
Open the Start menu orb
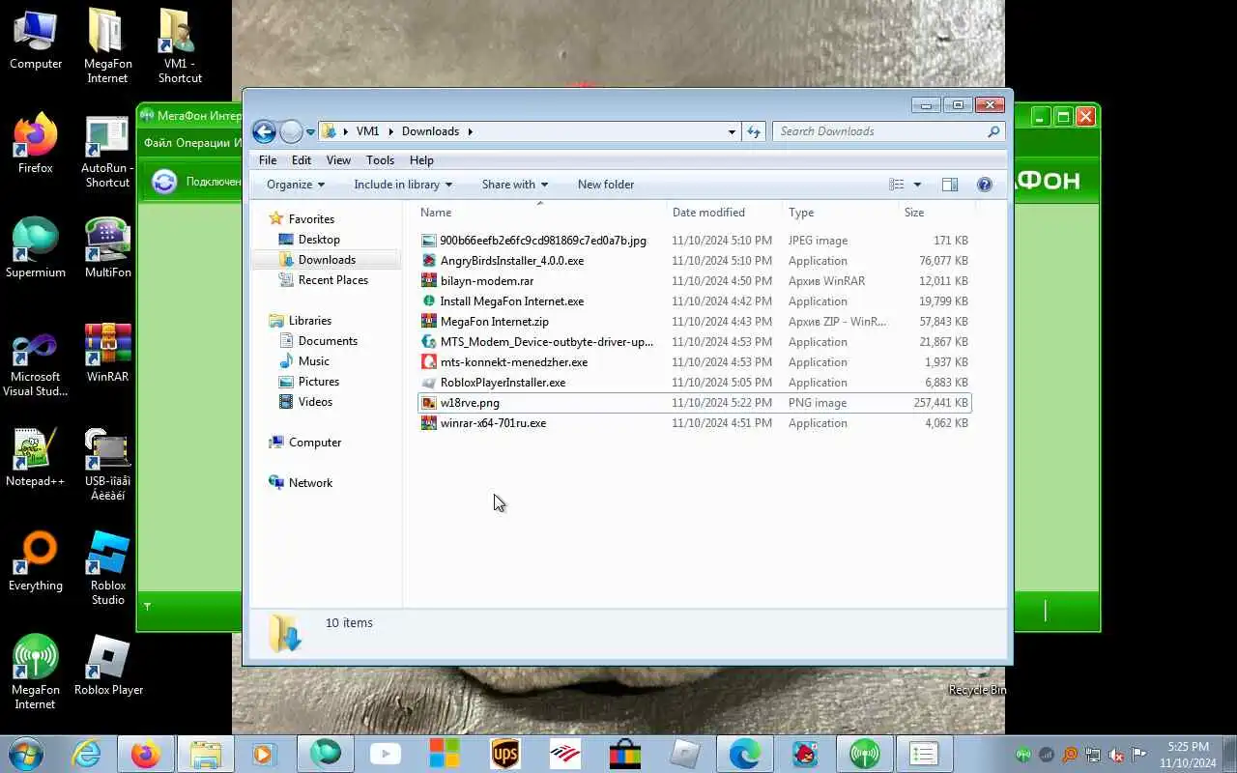point(26,754)
